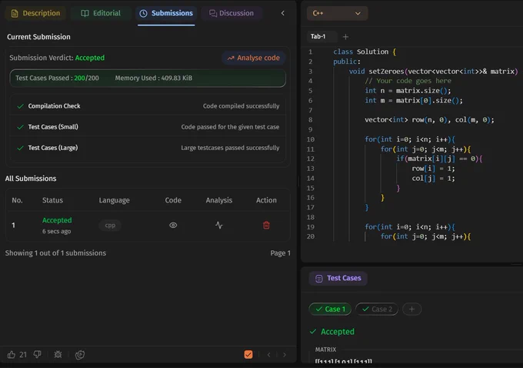Open the Test Cases panel tab
523x368 pixels.
(x=338, y=278)
